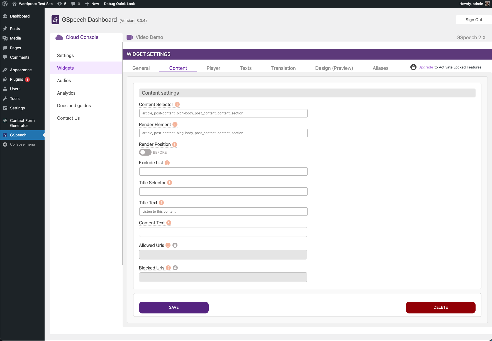Open the Aliases tab
492x341 pixels.
[x=381, y=68]
